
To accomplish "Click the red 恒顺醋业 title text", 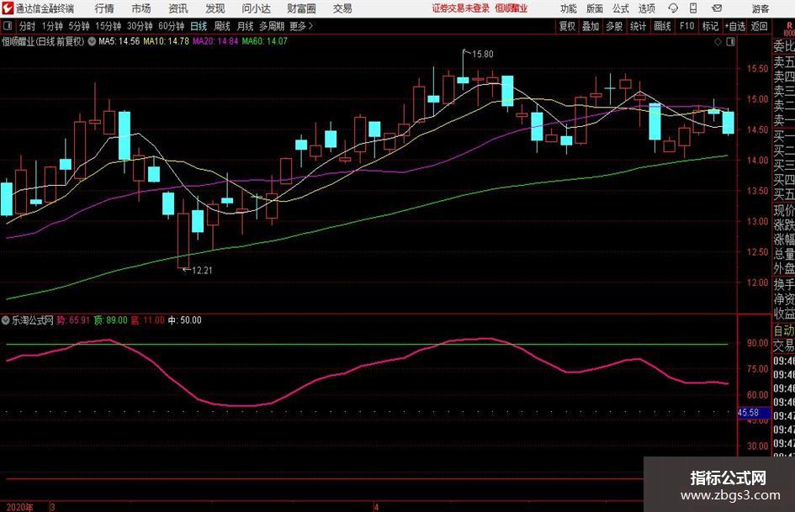I will 511,8.
